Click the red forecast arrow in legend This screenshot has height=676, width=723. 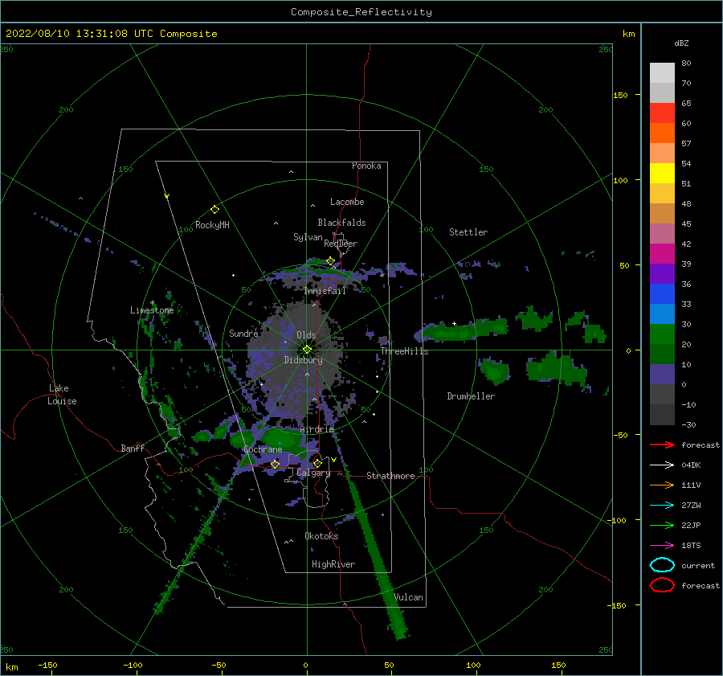pyautogui.click(x=662, y=445)
